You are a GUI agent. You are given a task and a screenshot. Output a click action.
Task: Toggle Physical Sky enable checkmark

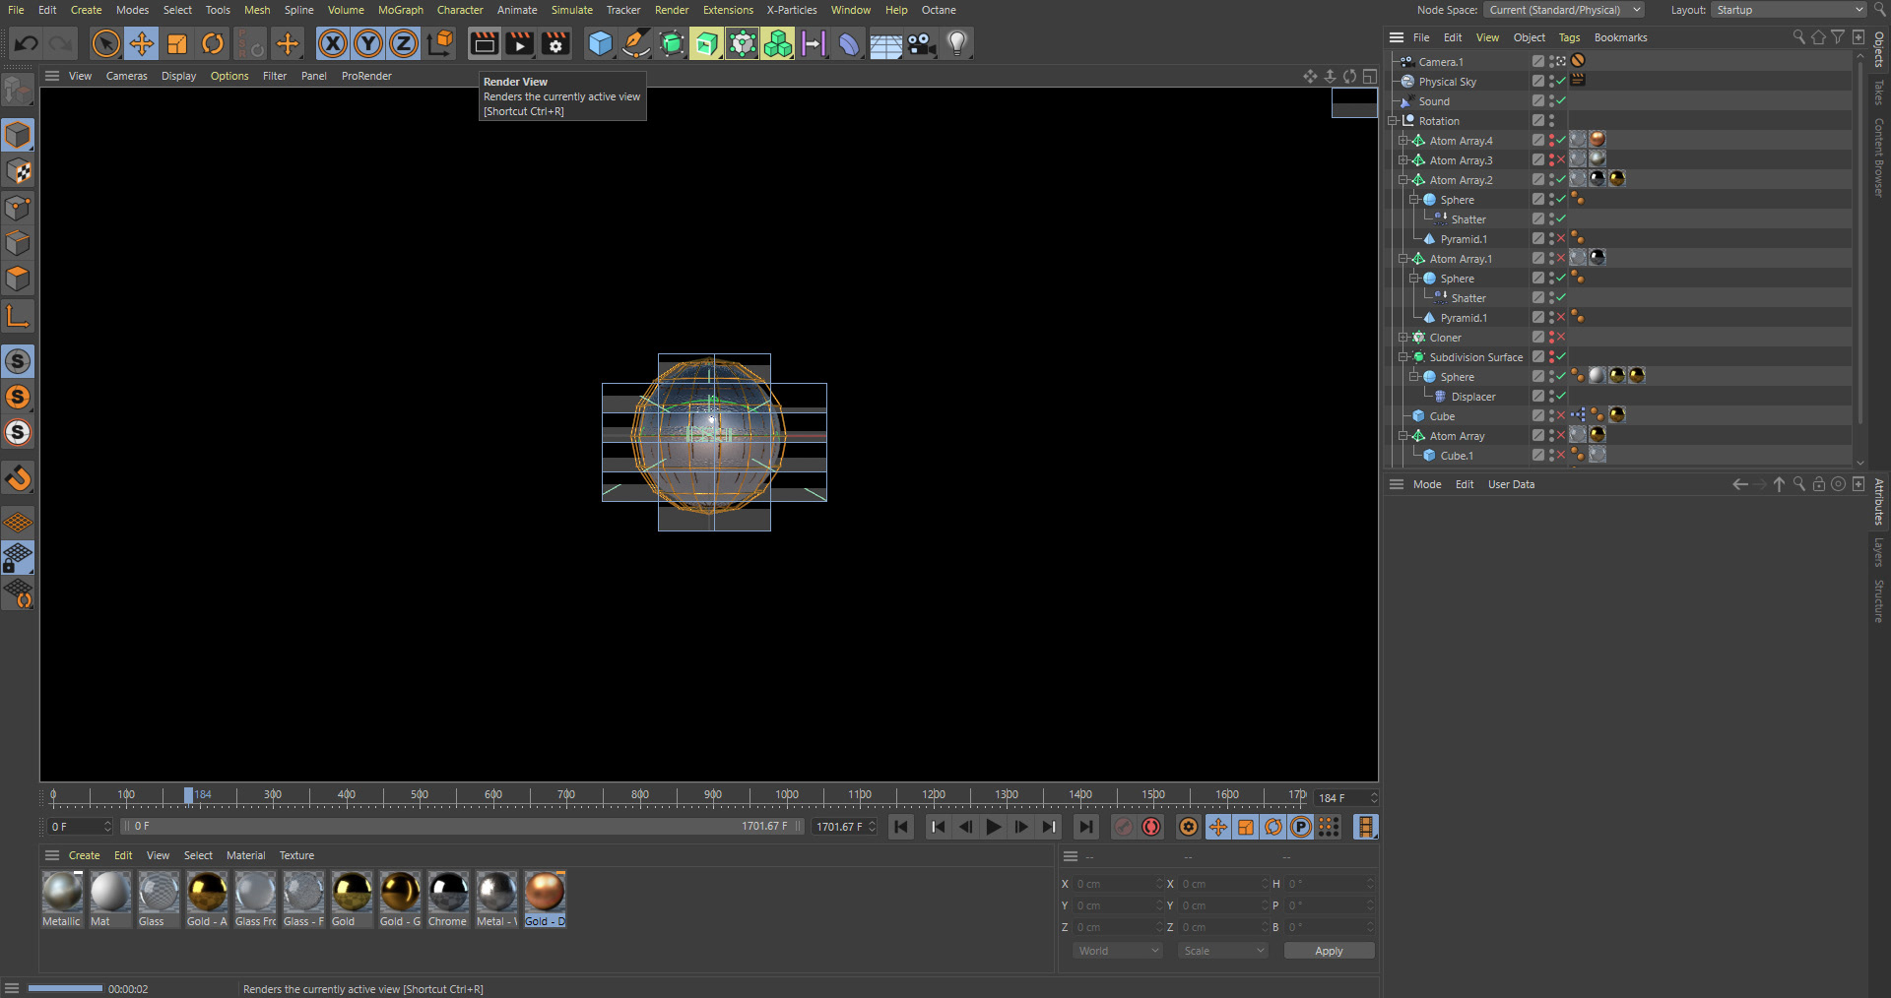(x=1561, y=81)
